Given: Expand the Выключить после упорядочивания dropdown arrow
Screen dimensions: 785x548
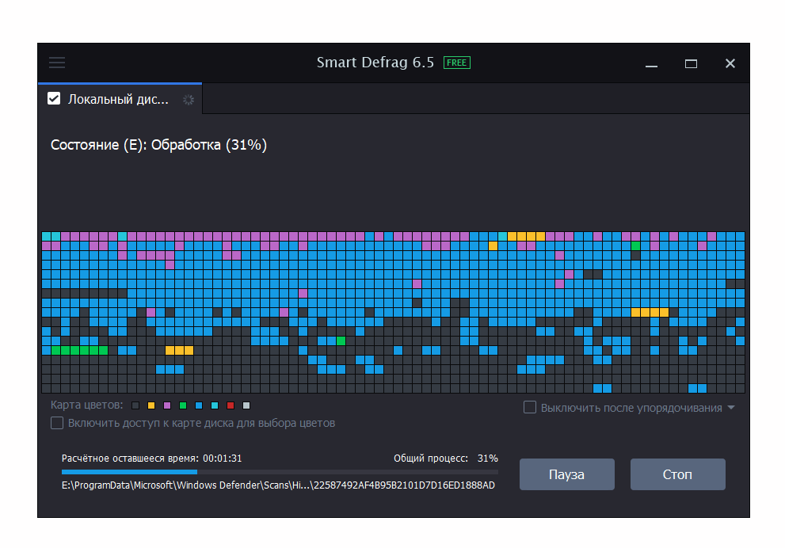Looking at the screenshot, I should (x=731, y=408).
